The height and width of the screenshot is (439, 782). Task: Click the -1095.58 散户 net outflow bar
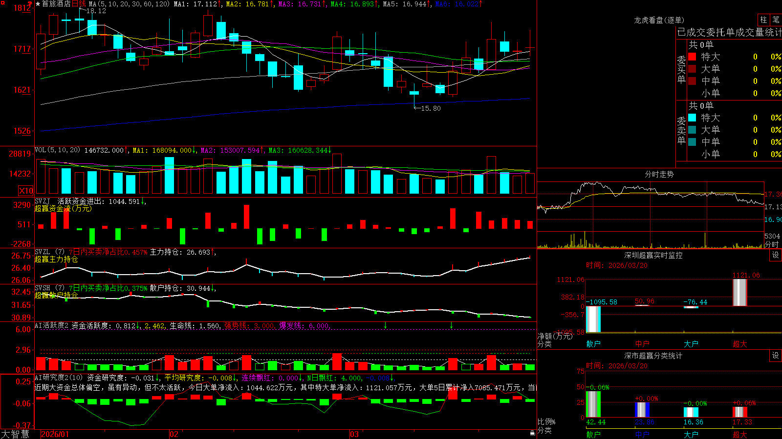pyautogui.click(x=593, y=319)
